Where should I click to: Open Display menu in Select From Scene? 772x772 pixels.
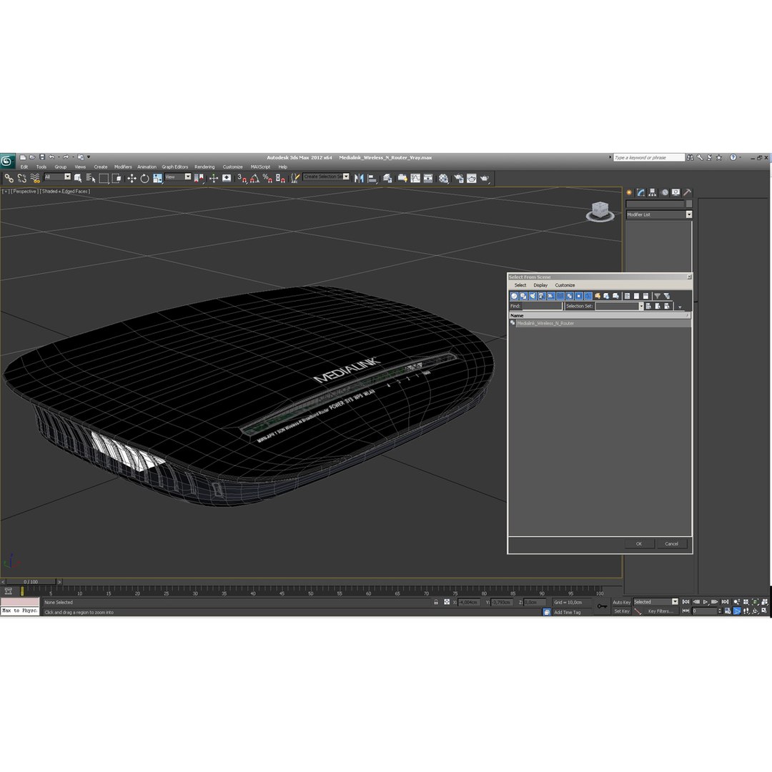point(540,285)
